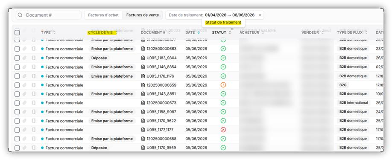Screen dimensions: 392x160
Task: Click the status checkmark of U095_1143_8851
Action: (x=223, y=94)
